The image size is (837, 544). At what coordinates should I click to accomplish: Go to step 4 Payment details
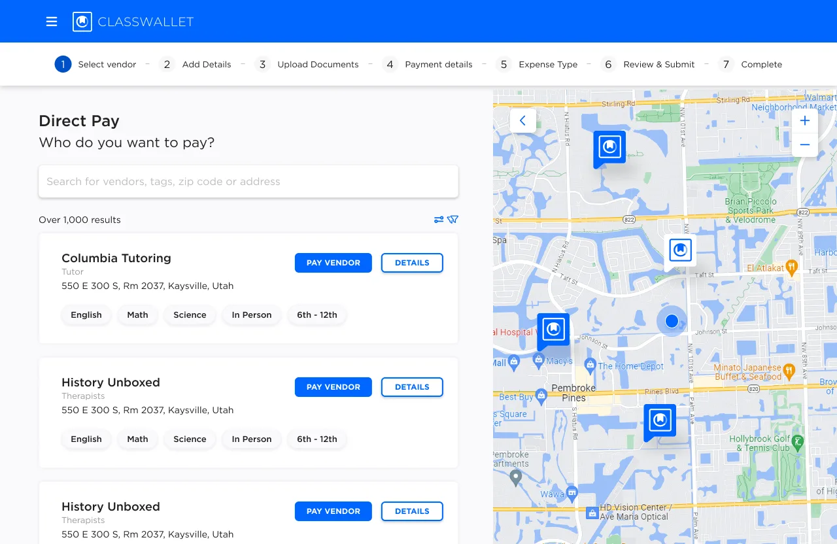427,64
